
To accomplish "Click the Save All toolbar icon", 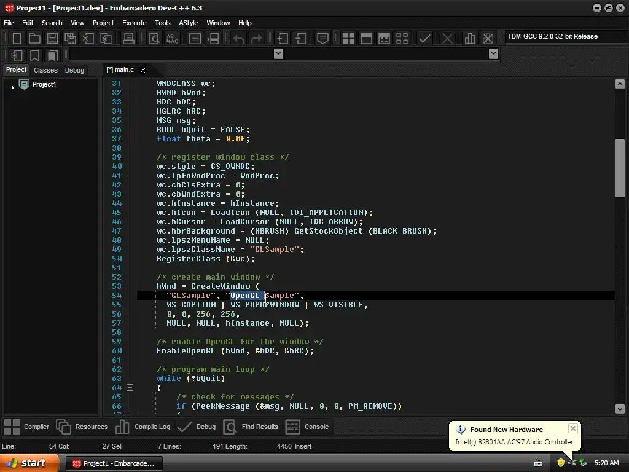I will point(70,39).
